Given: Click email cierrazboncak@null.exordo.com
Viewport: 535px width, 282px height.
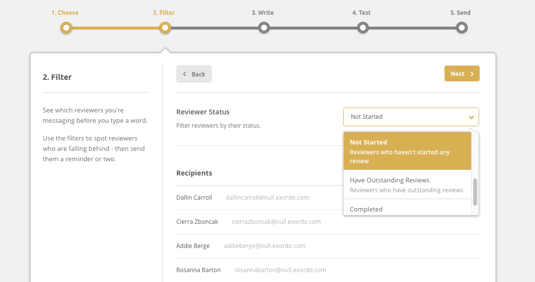Looking at the screenshot, I should click(x=276, y=222).
